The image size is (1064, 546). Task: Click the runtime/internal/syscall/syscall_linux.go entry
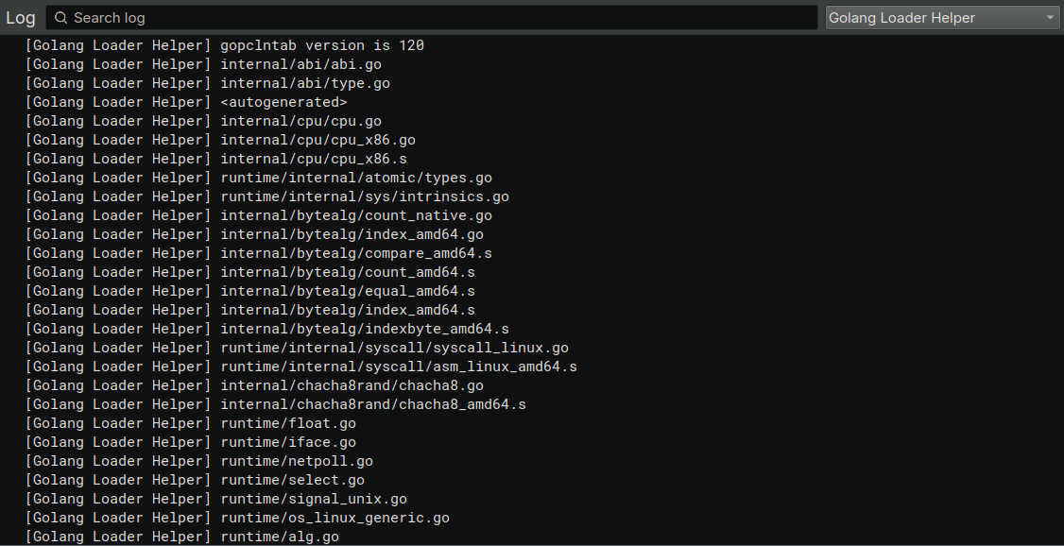coord(297,348)
